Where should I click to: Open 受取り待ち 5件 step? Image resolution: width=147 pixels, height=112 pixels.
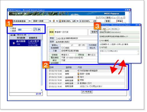pyautogui.click(x=67, y=21)
